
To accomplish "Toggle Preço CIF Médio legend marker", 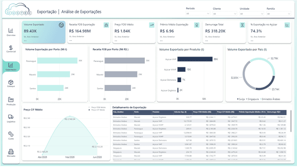I will click(x=89, y=110).
